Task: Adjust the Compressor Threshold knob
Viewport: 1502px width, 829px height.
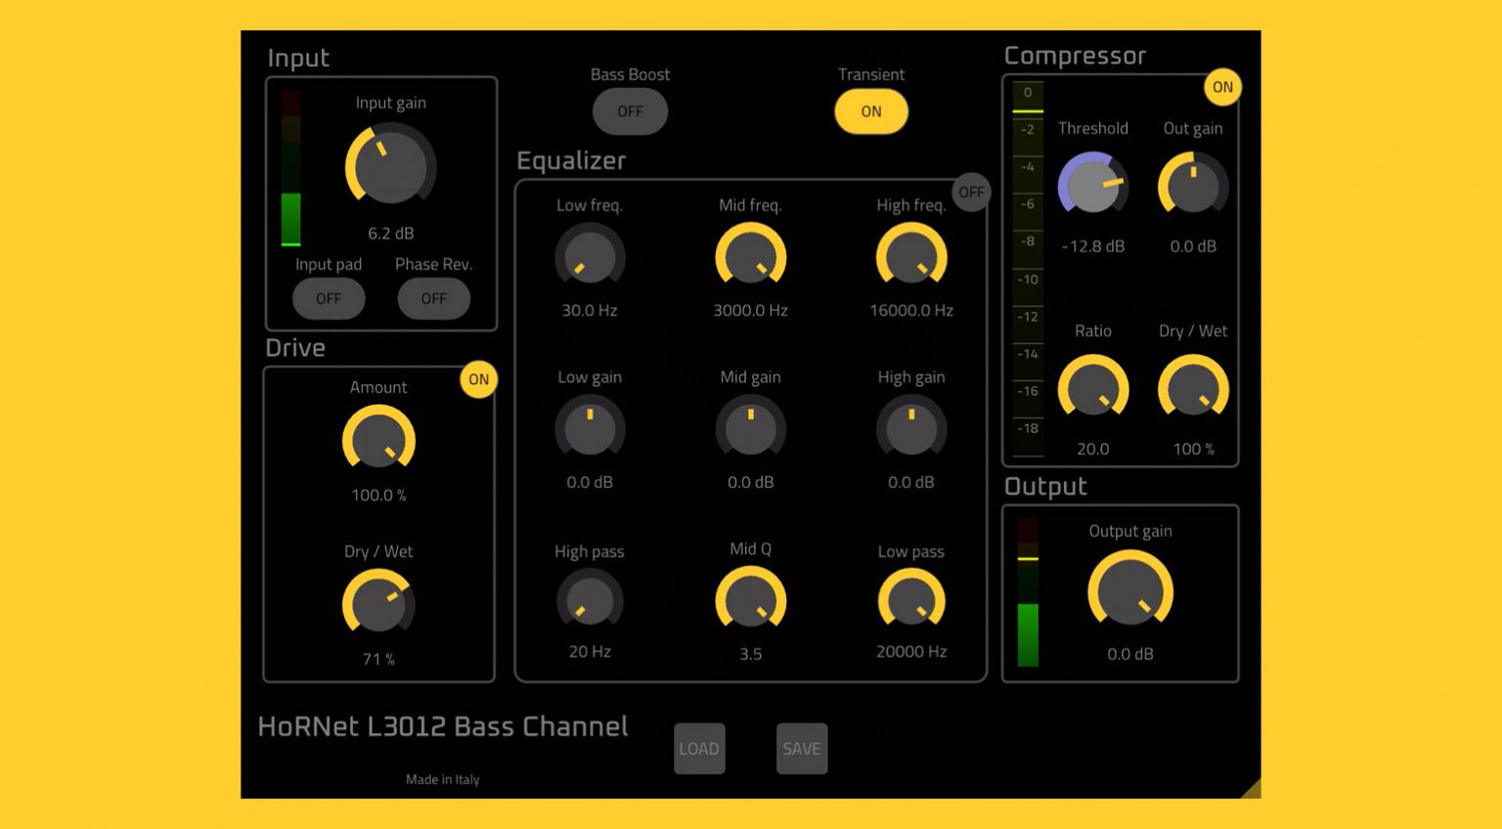Action: (1092, 186)
